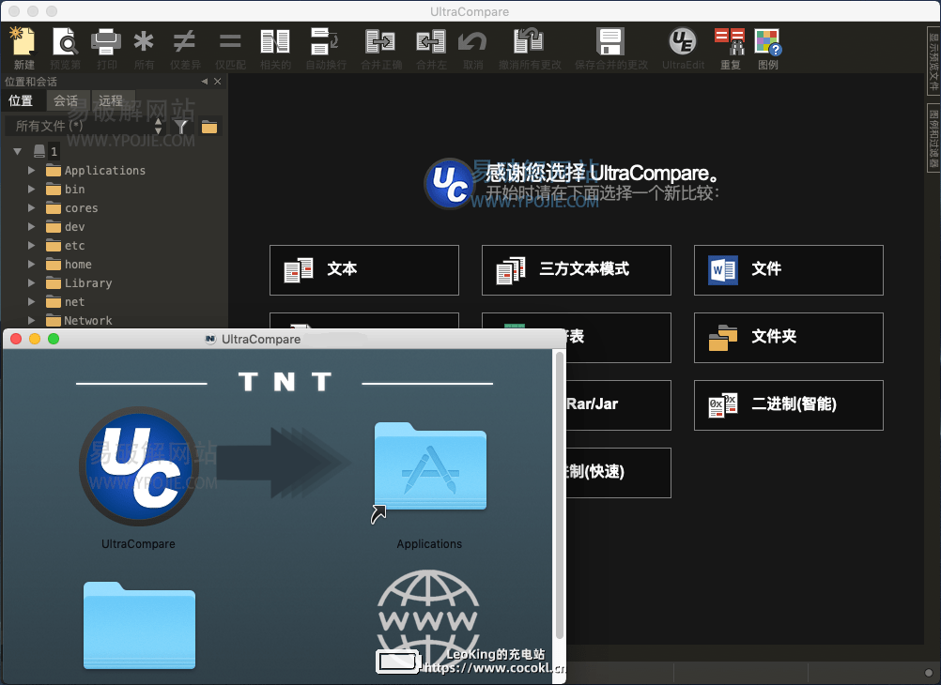Image resolution: width=941 pixels, height=685 pixels.
Task: Click the blue folder in installer window
Action: click(139, 626)
